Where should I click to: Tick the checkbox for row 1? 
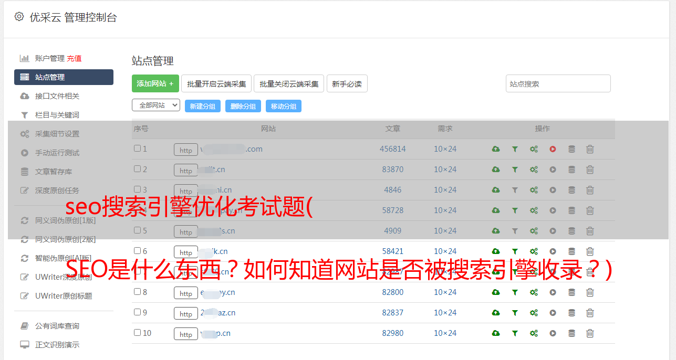[x=137, y=149]
